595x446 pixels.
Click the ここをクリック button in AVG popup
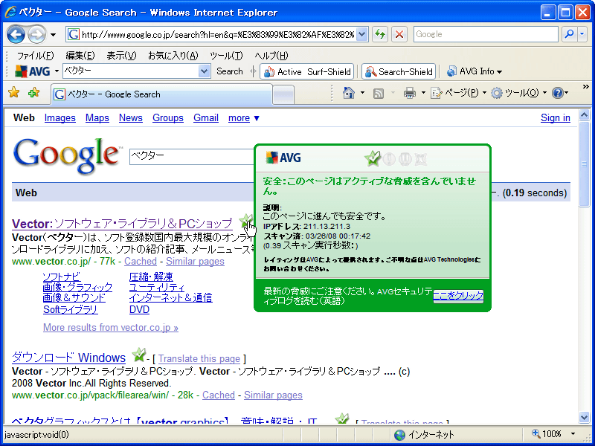click(458, 296)
